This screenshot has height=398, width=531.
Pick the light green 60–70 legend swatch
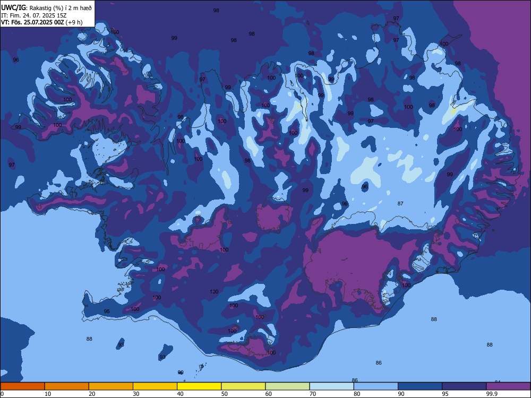[287, 386]
